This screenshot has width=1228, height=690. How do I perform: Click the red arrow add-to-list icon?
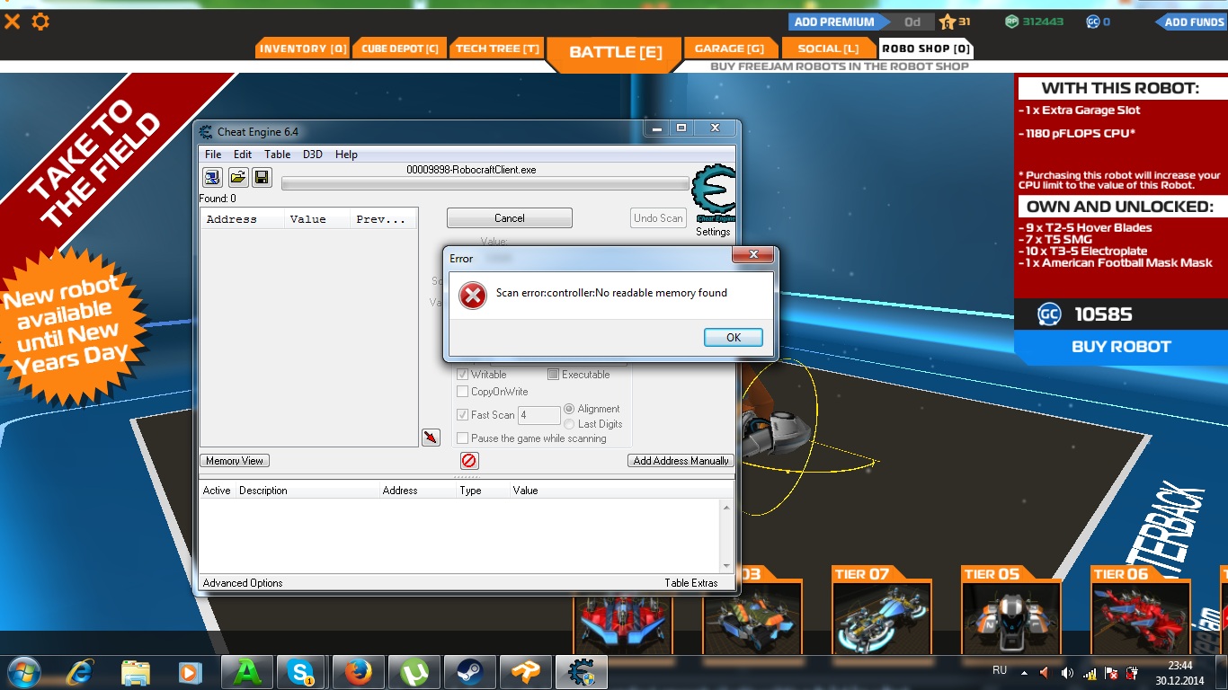(431, 437)
